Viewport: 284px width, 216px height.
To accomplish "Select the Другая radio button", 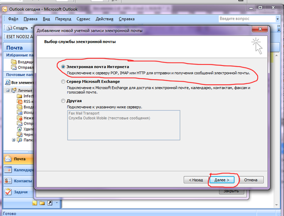I will point(64,101).
